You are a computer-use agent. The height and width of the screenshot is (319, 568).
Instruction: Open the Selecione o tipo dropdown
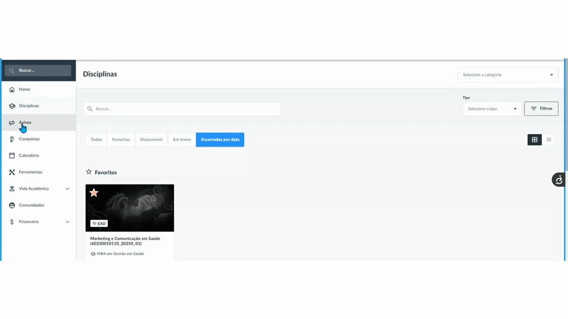pos(492,109)
